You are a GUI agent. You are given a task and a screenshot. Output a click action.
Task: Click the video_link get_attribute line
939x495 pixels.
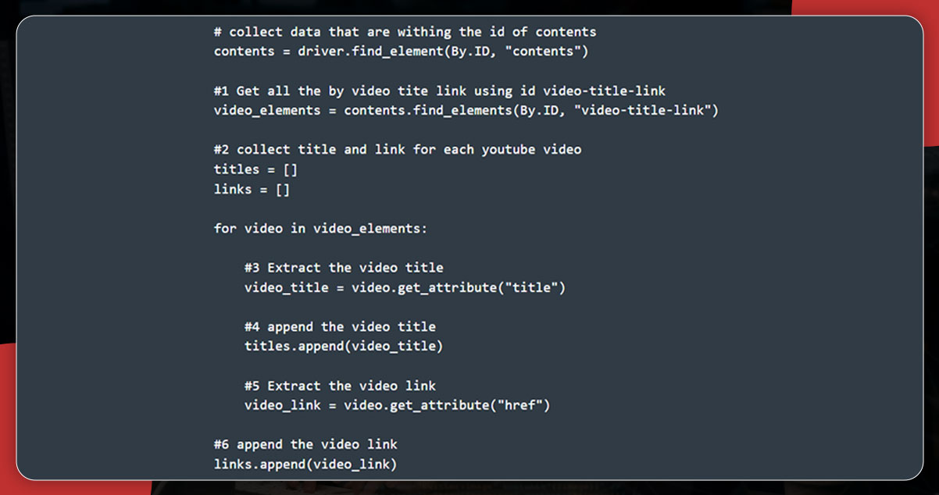click(397, 405)
